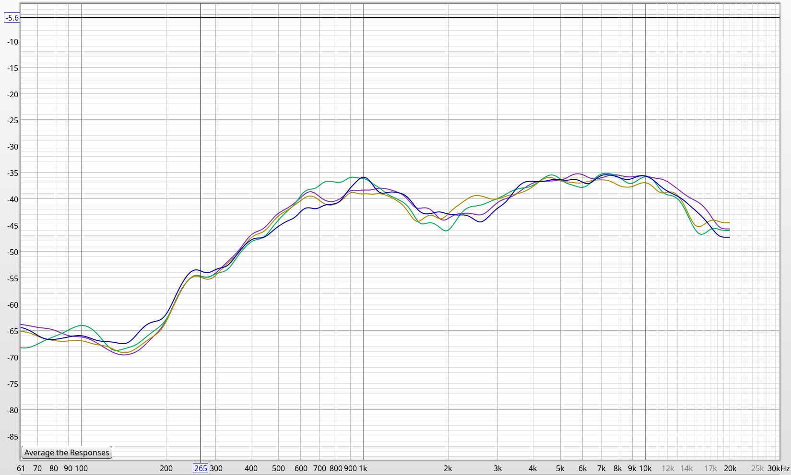791x475 pixels.
Task: Click the 10k frequency axis label
Action: [x=645, y=468]
